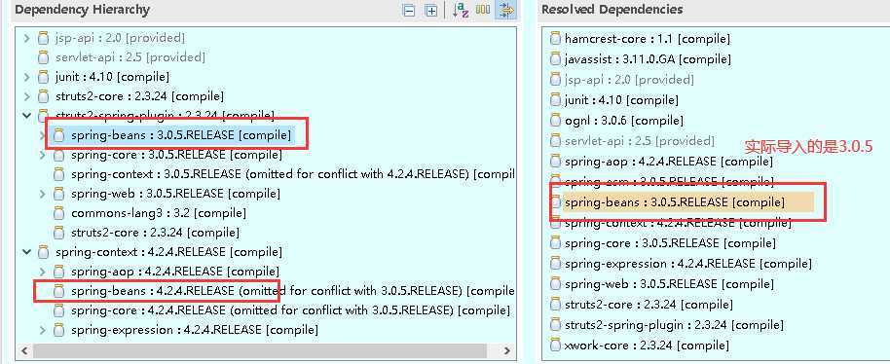The width and height of the screenshot is (890, 364).
Task: Click jar icon of servlet-api in hierarchy
Action: pos(43,57)
